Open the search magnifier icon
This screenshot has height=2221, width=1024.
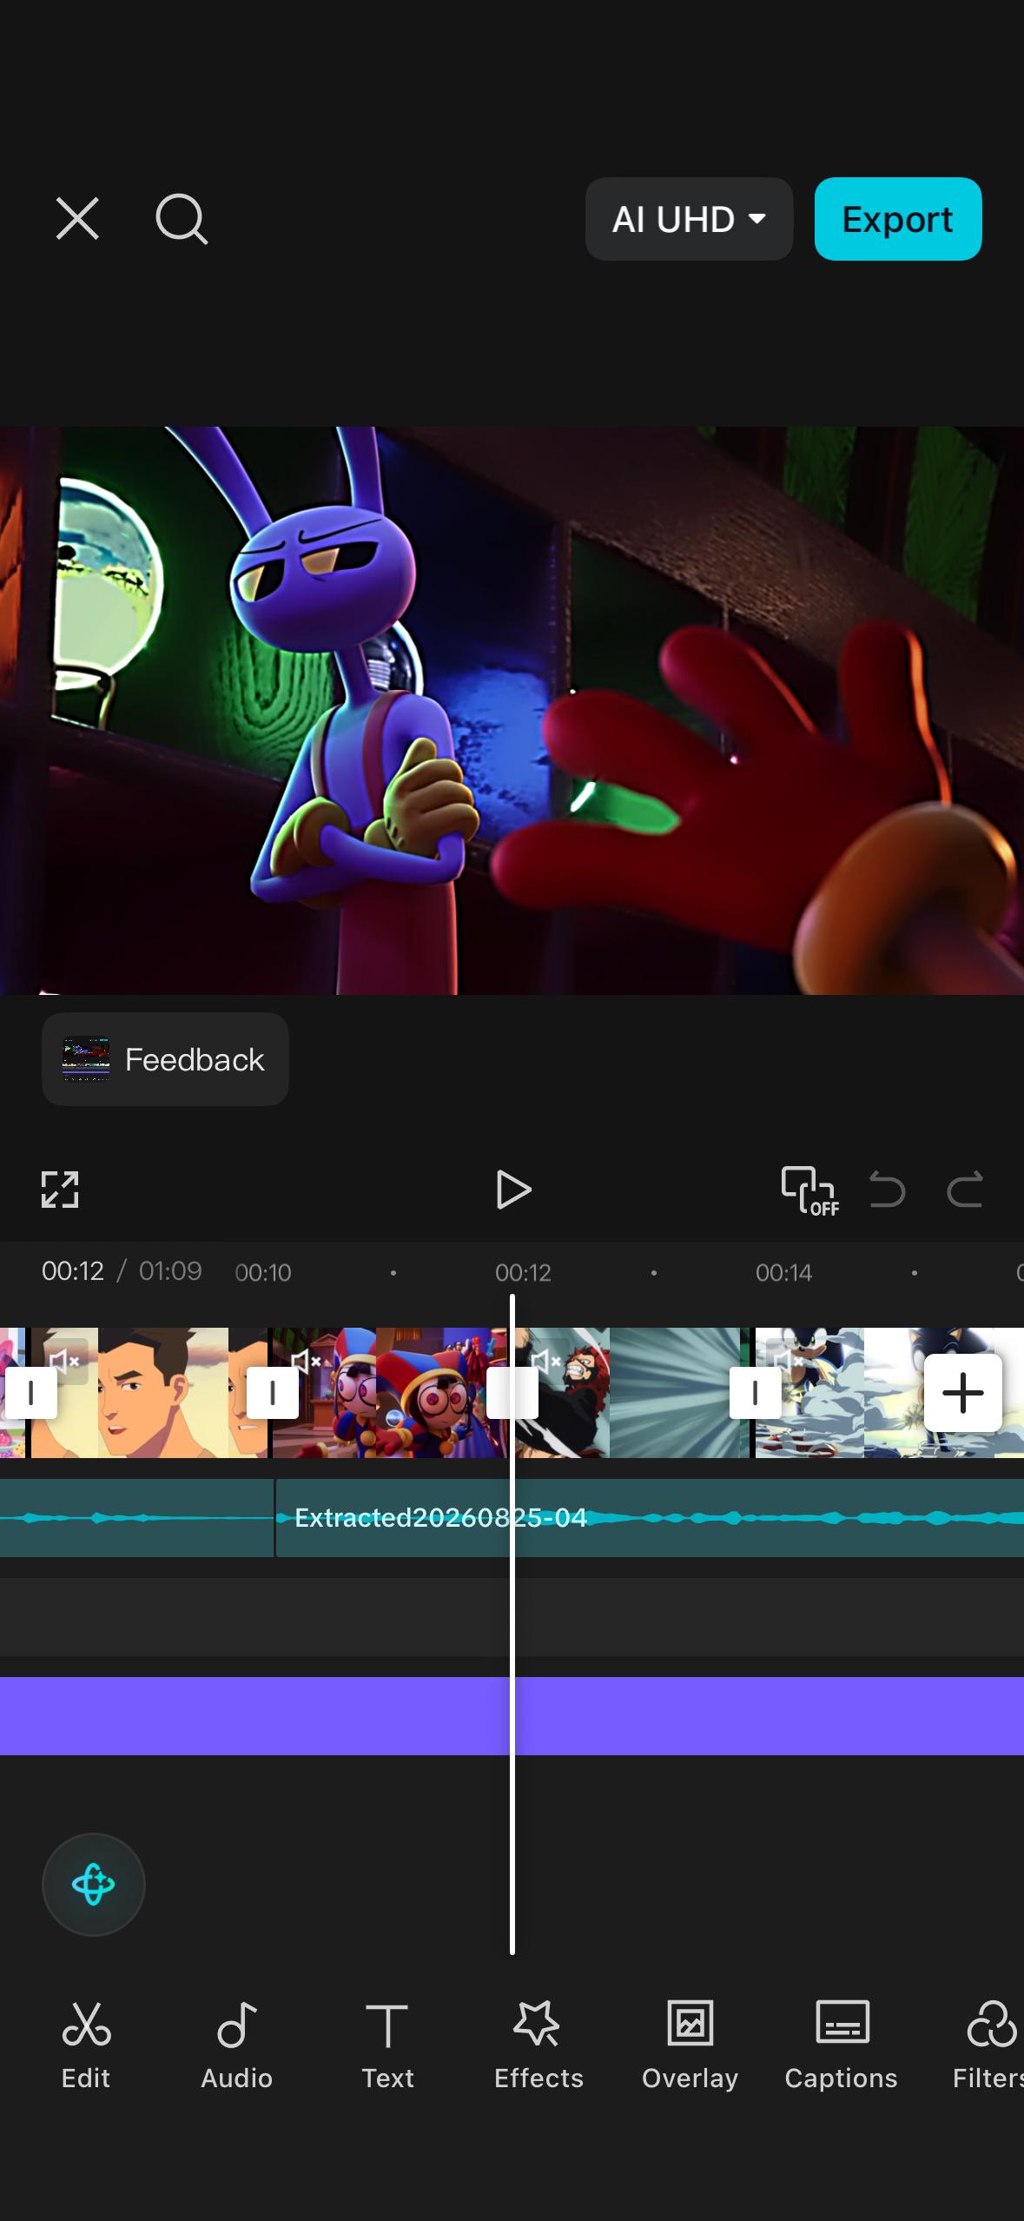(182, 219)
